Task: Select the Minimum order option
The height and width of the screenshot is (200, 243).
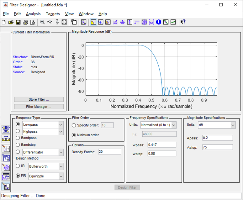Action: pyautogui.click(x=74, y=135)
